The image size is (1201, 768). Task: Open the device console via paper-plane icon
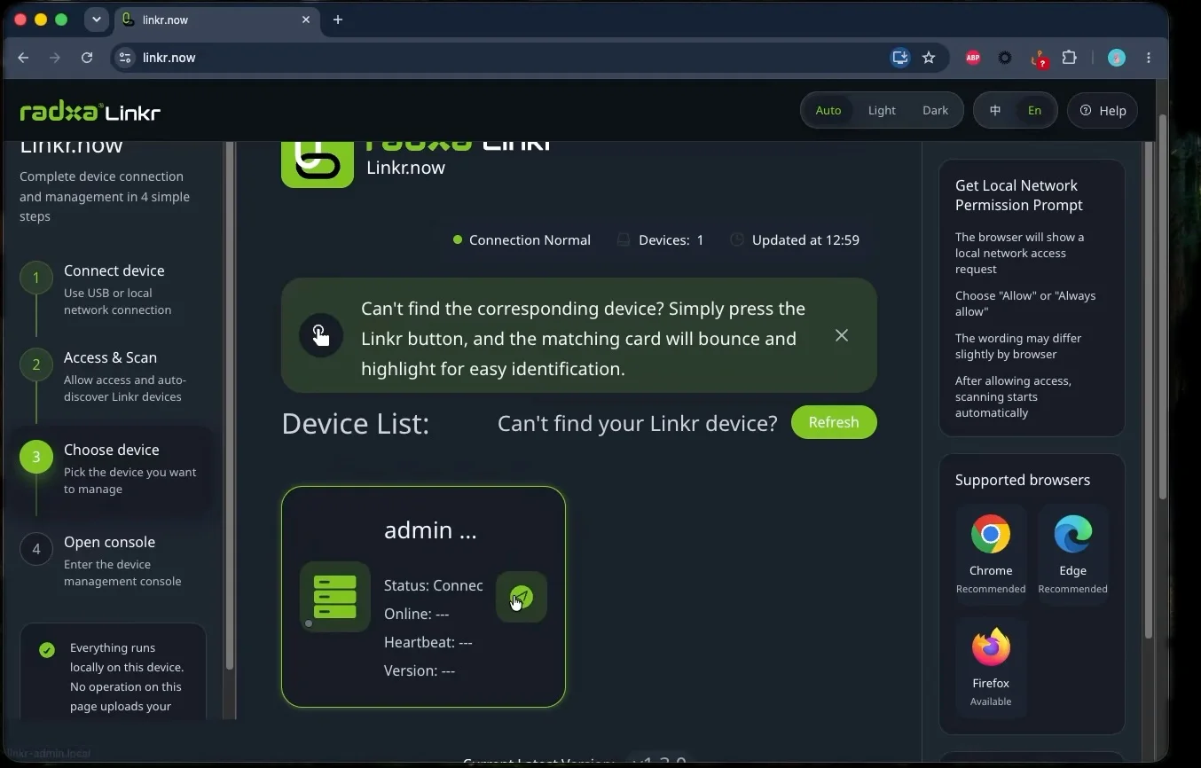522,597
